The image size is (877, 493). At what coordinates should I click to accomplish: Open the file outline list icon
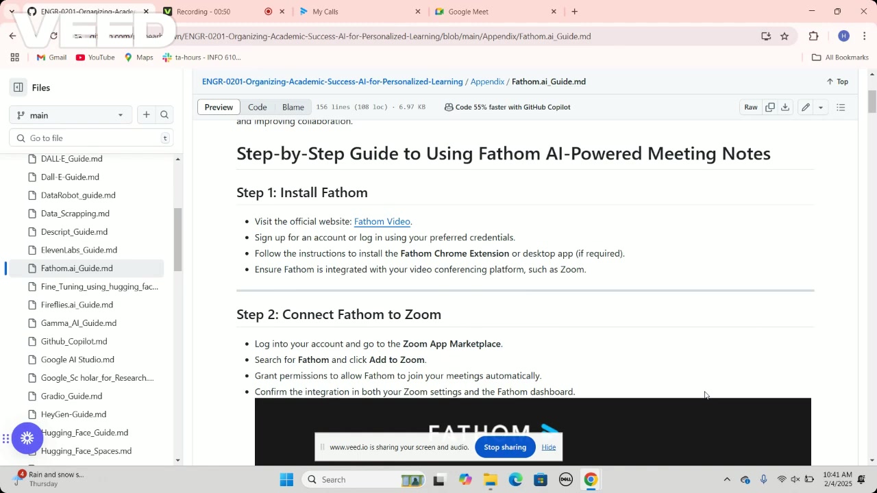coord(841,107)
